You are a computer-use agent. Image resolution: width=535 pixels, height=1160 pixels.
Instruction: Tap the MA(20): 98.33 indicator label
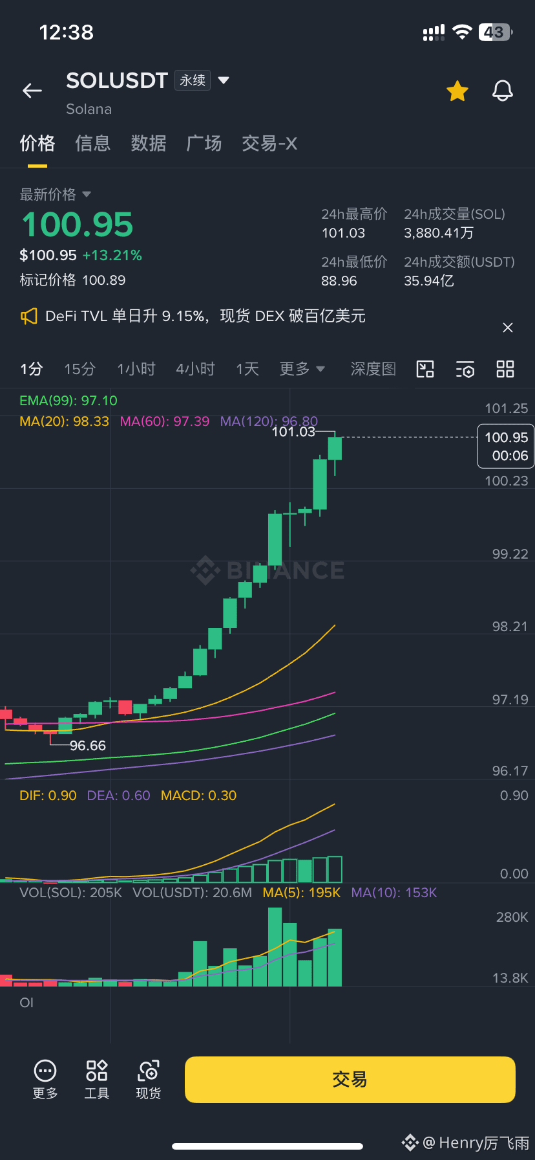65,421
